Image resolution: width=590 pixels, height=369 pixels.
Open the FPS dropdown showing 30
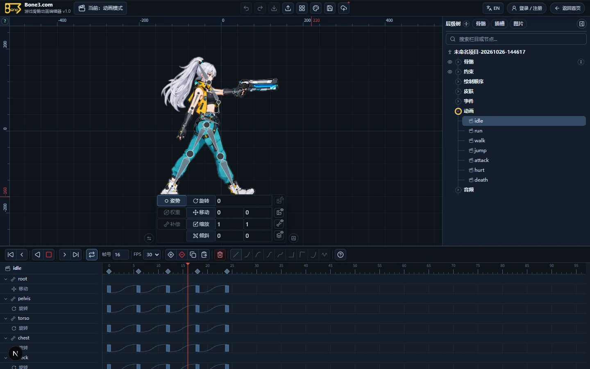[x=152, y=255]
